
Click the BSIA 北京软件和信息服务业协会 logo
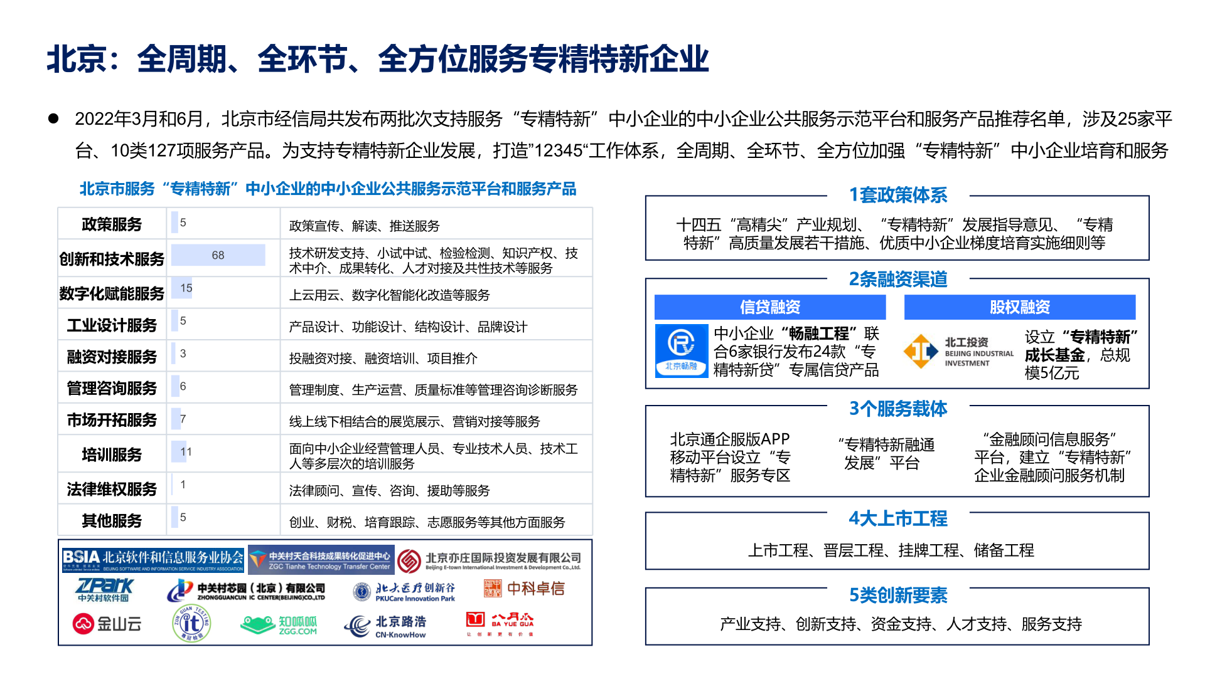(153, 559)
